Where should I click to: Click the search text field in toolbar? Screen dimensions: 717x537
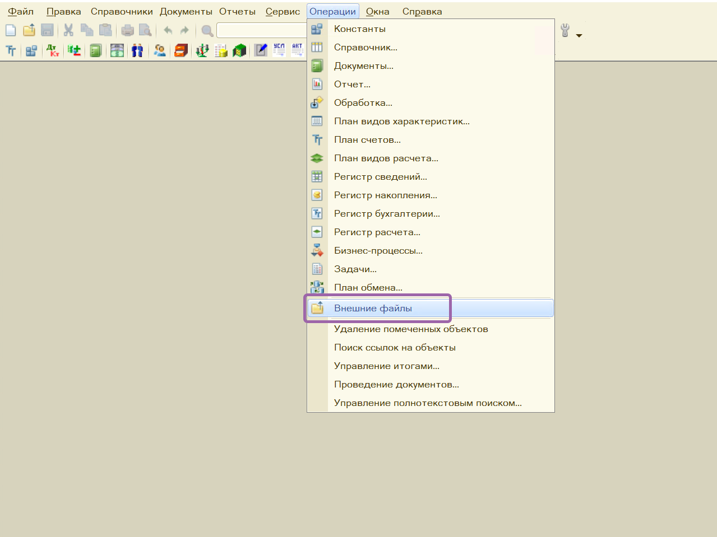261,30
